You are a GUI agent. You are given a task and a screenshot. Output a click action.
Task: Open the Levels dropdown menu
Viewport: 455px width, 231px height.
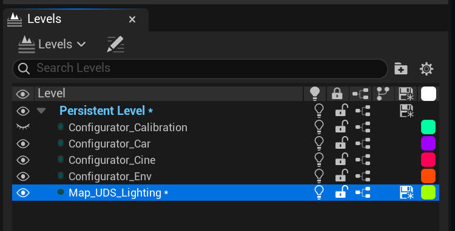[52, 44]
